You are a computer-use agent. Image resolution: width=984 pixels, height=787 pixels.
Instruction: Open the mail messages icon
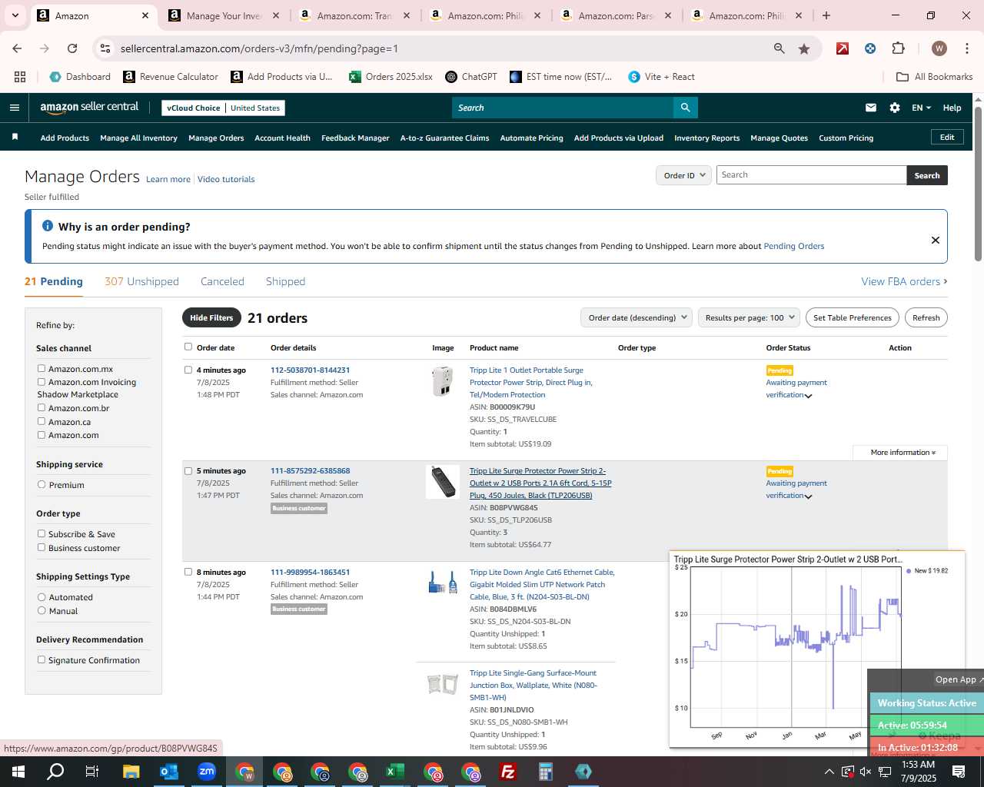(871, 108)
